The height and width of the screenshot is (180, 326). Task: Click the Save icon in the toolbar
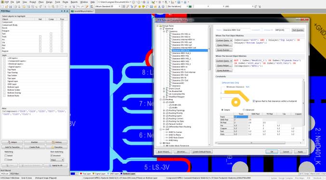pos(11,7)
